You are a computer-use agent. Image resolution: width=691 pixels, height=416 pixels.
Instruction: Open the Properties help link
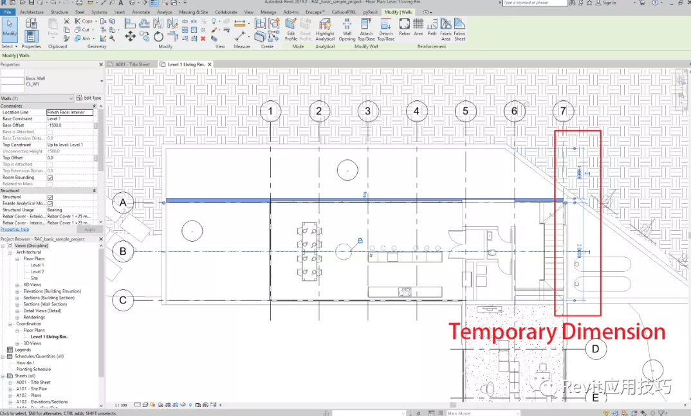[x=15, y=230]
